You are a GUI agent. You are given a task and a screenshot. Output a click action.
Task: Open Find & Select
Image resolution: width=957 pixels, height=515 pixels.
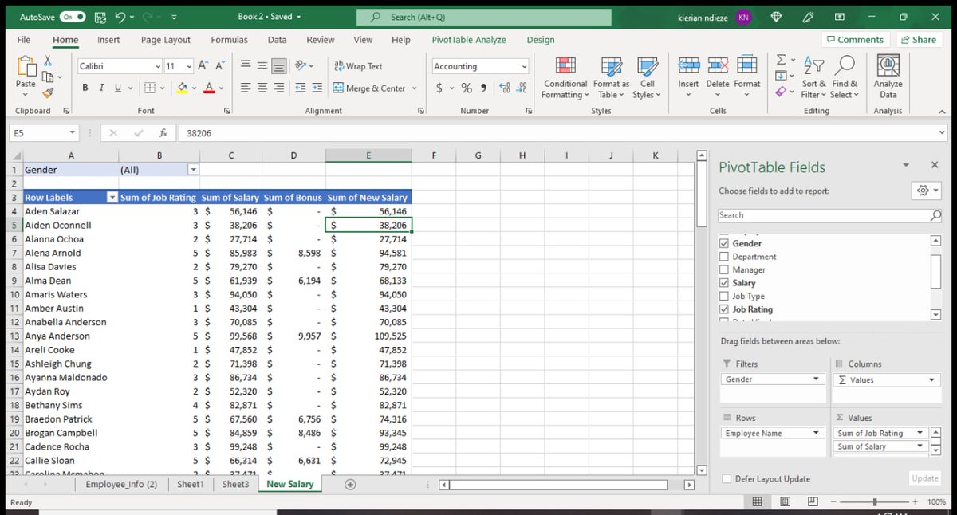[x=844, y=77]
